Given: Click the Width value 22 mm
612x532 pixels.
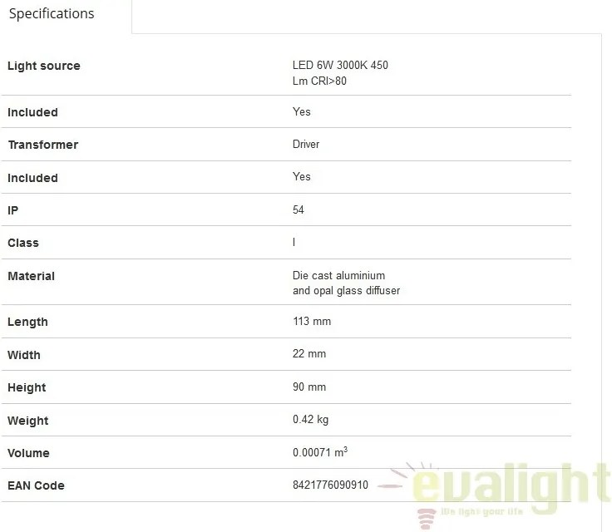Looking at the screenshot, I should click(308, 353).
